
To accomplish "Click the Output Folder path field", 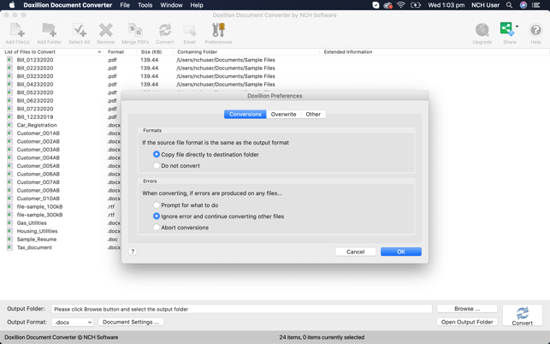I will click(242, 309).
